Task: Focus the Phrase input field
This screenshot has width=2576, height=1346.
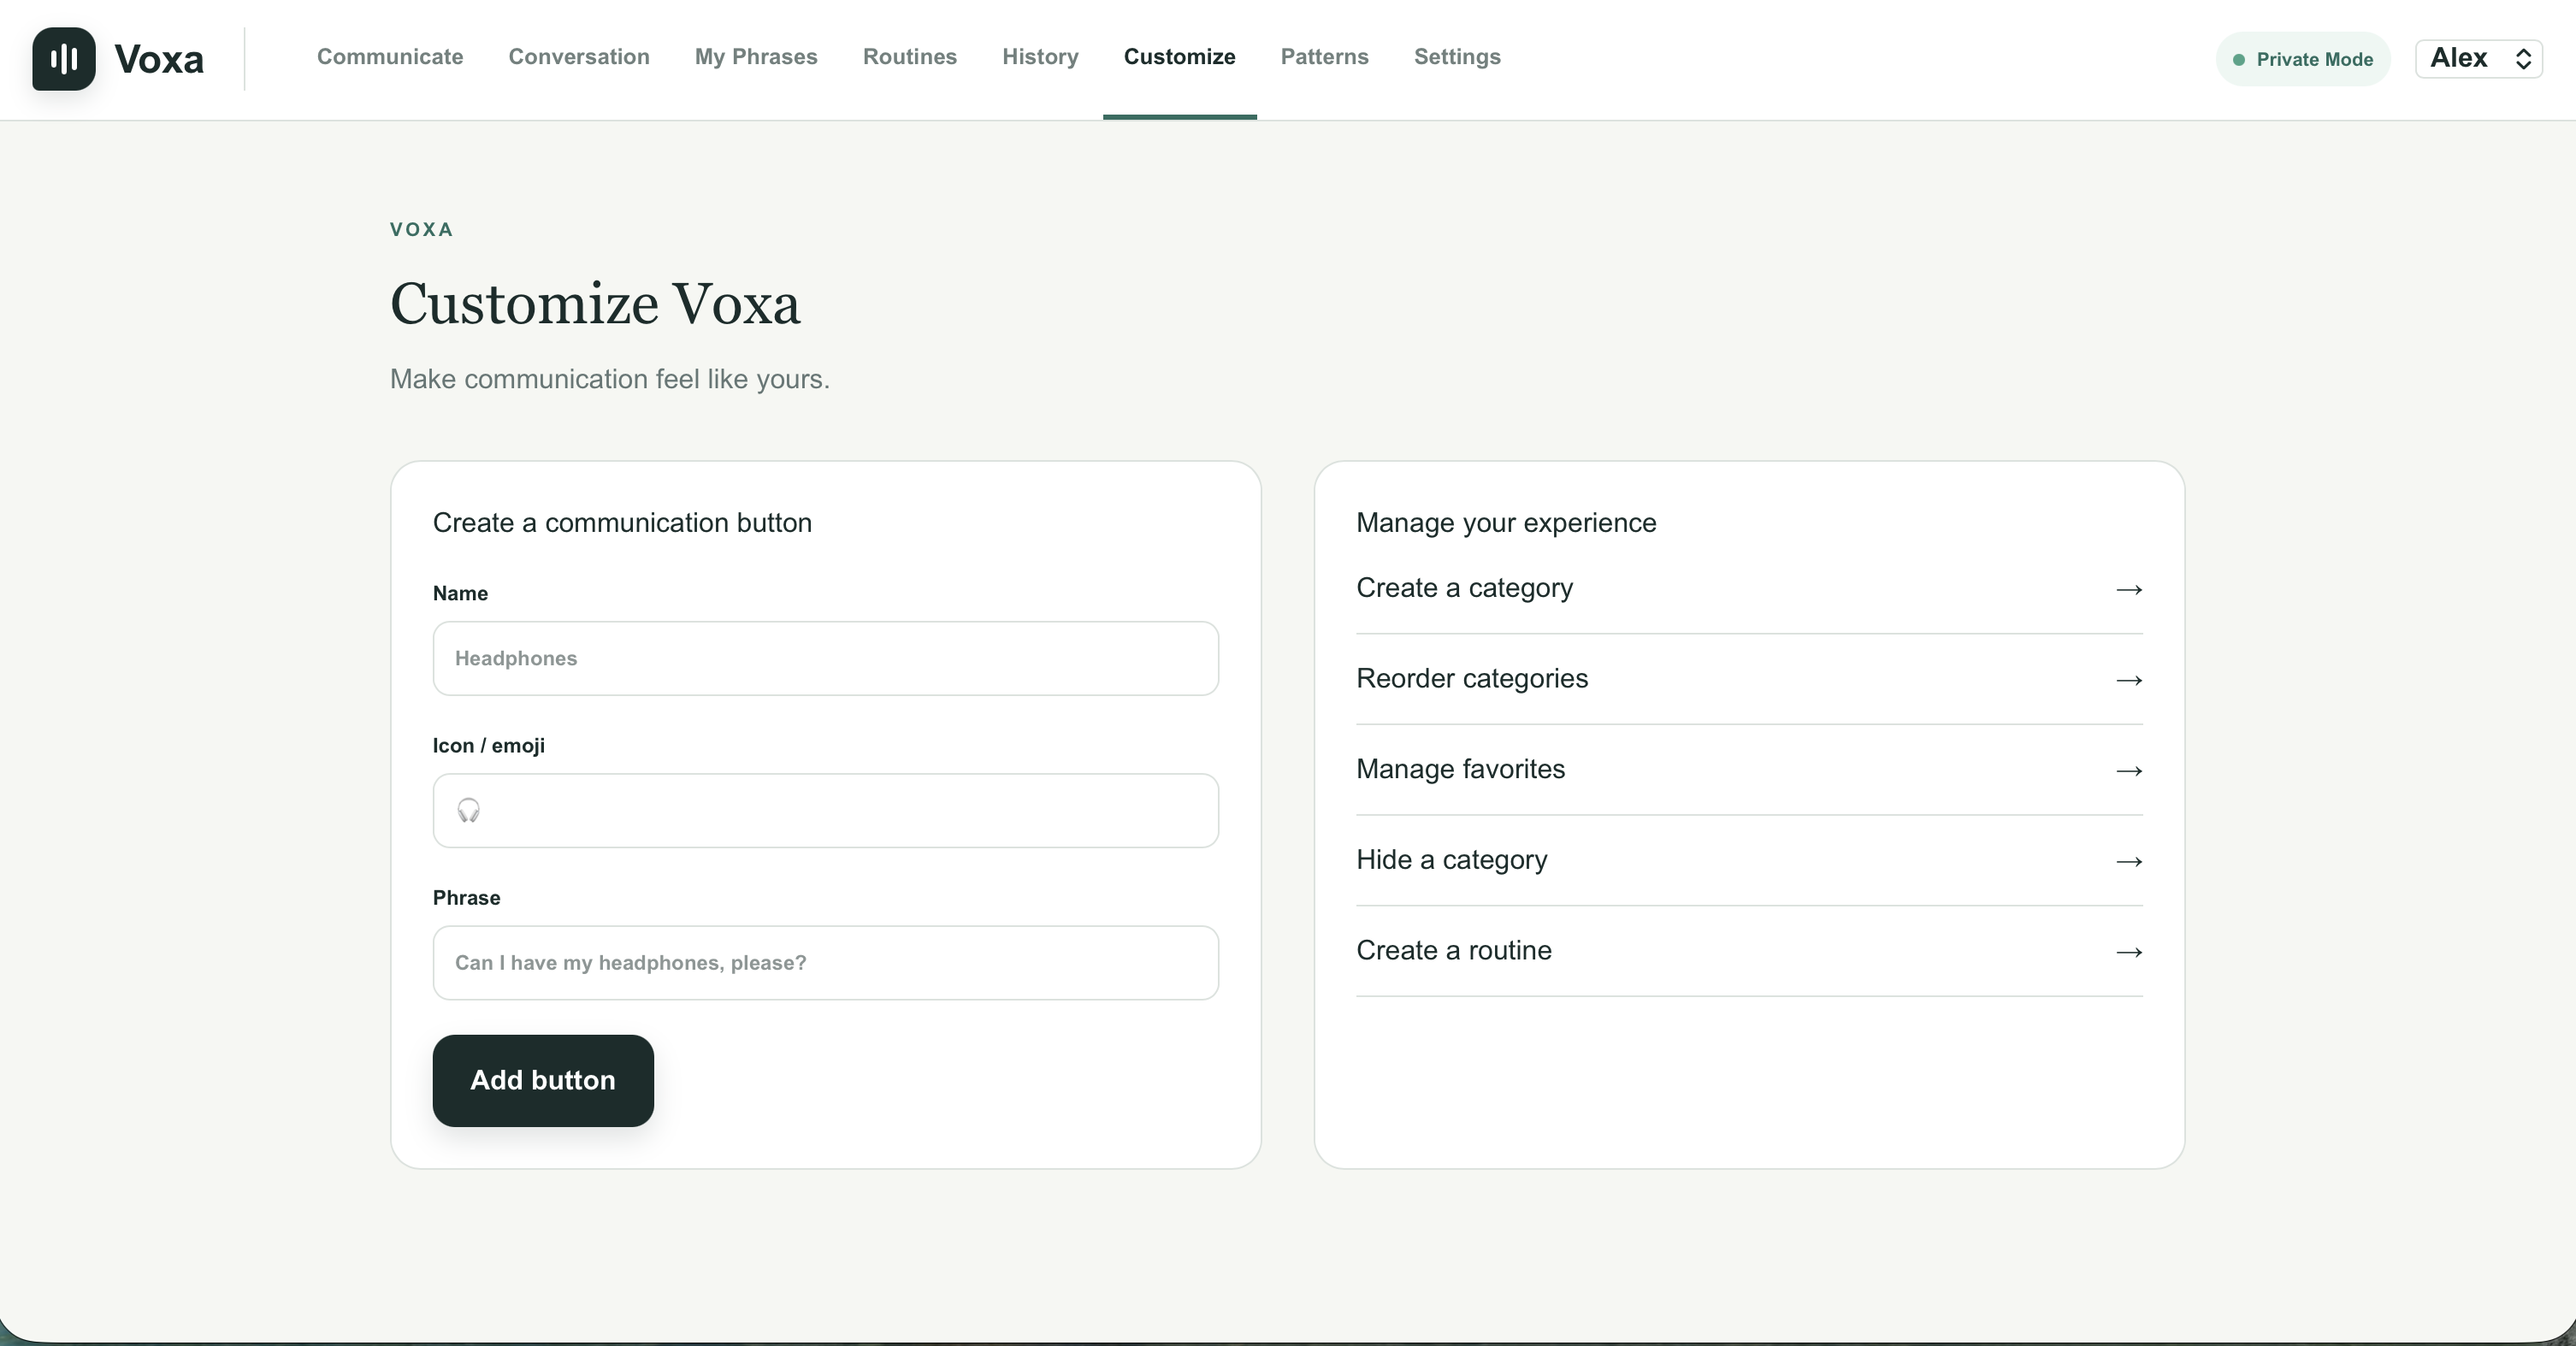Action: click(x=826, y=962)
